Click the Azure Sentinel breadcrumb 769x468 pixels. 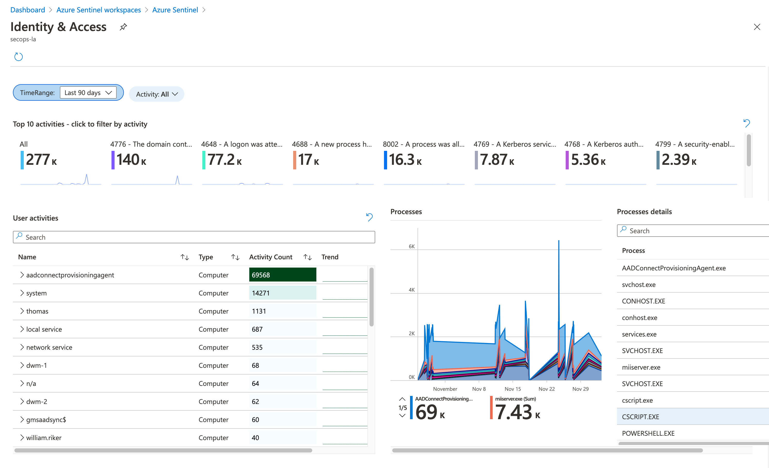pyautogui.click(x=175, y=10)
